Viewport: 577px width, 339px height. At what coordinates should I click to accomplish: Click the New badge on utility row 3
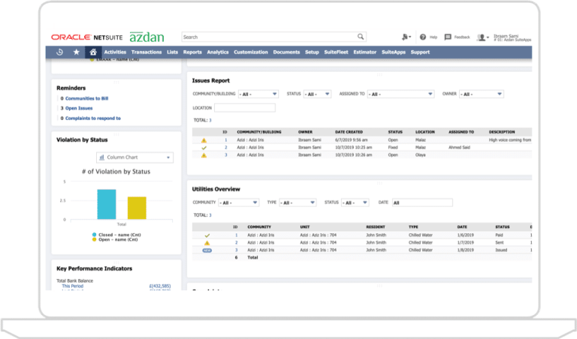click(x=207, y=250)
